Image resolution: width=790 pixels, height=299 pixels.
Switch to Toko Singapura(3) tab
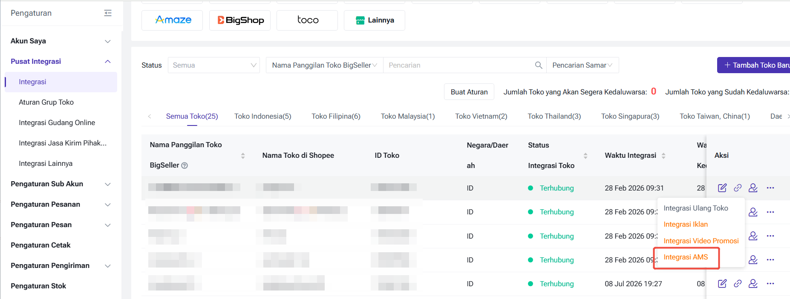tap(630, 116)
